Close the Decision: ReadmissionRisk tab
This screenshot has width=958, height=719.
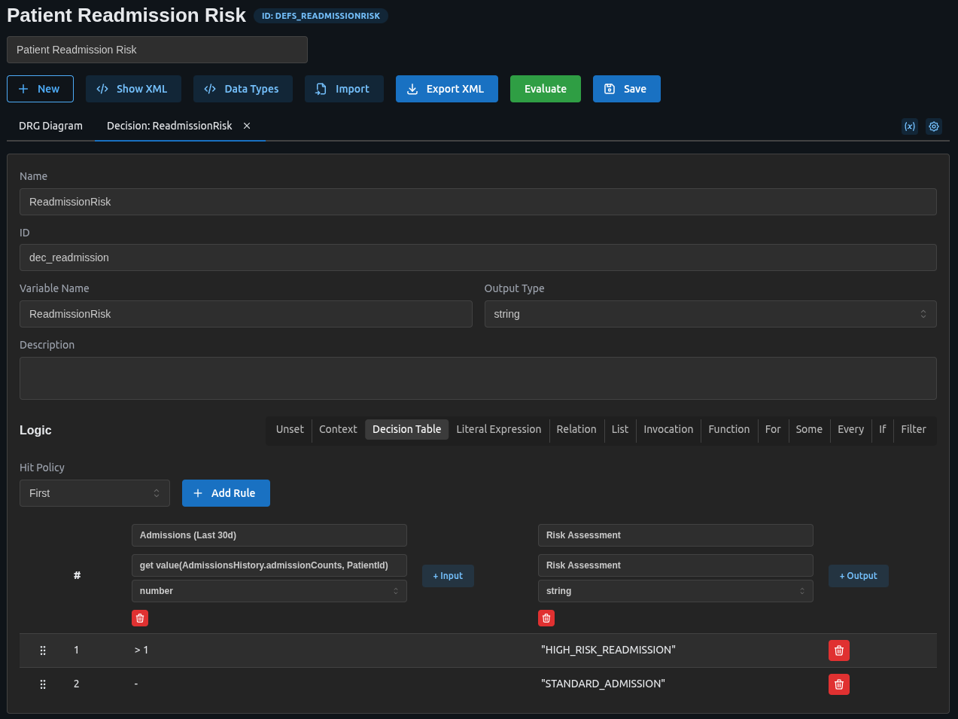[x=247, y=126]
